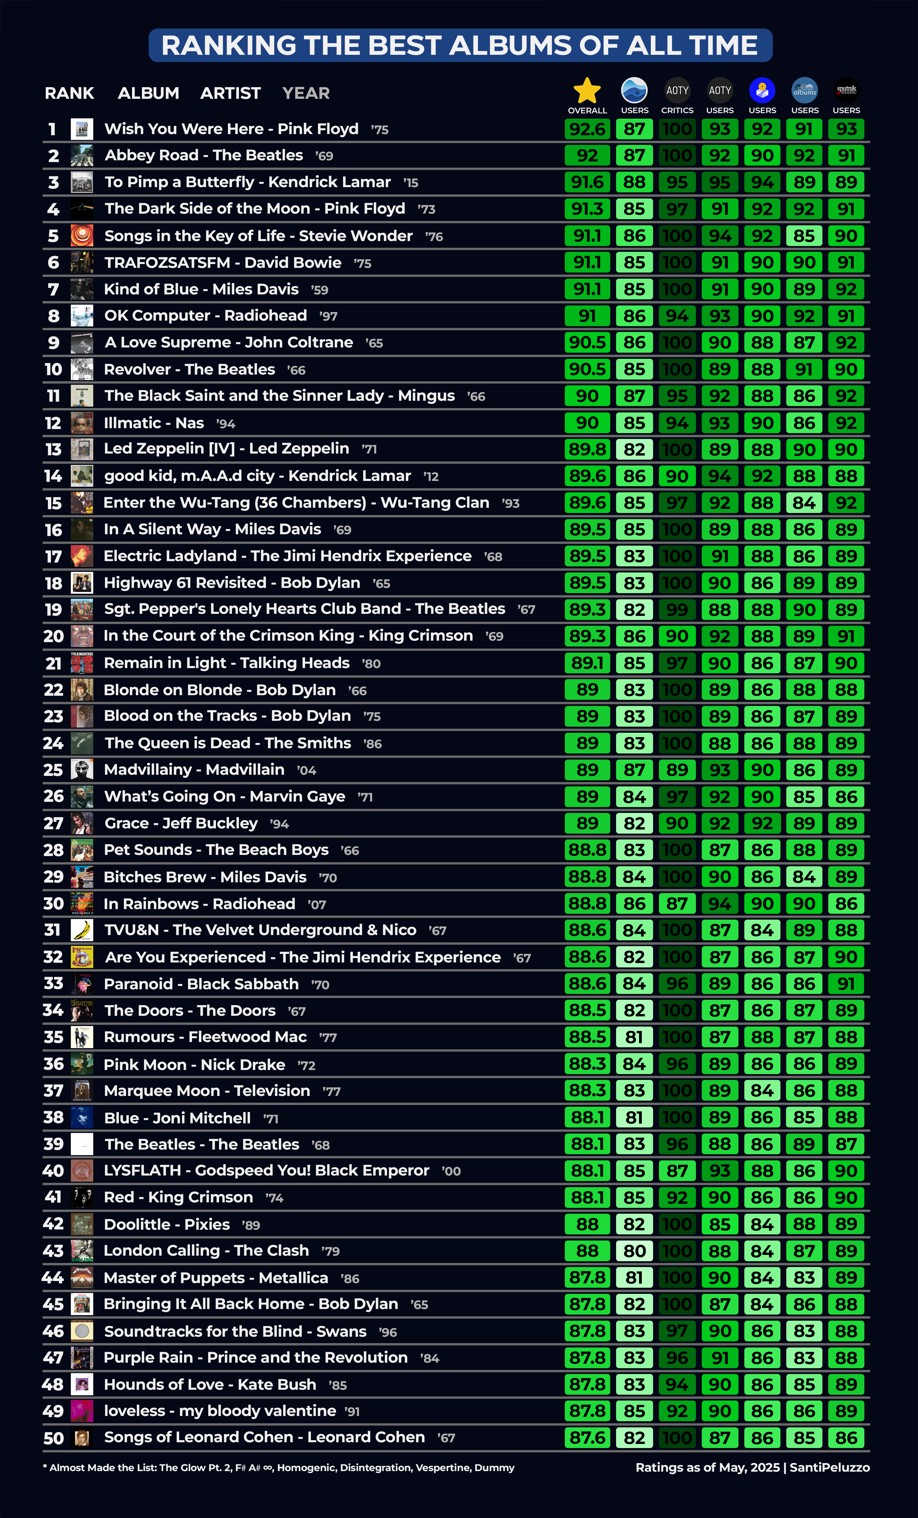Image resolution: width=918 pixels, height=1518 pixels.
Task: Select the ARTIST column header
Action: (231, 93)
